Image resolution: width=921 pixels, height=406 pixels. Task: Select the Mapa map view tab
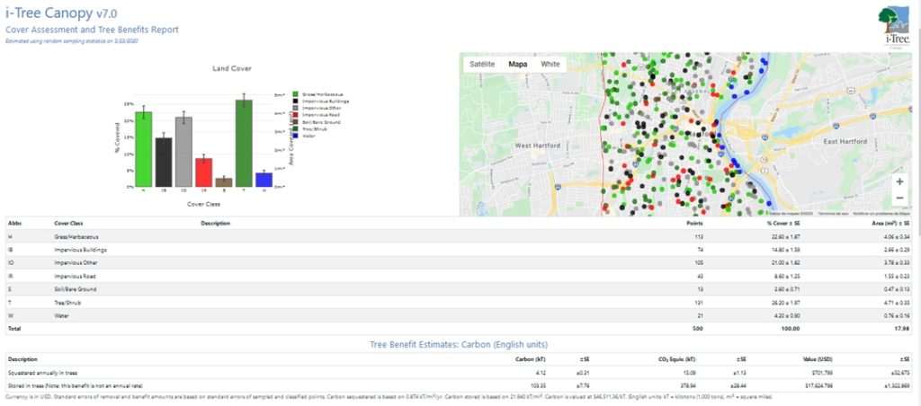pyautogui.click(x=517, y=64)
